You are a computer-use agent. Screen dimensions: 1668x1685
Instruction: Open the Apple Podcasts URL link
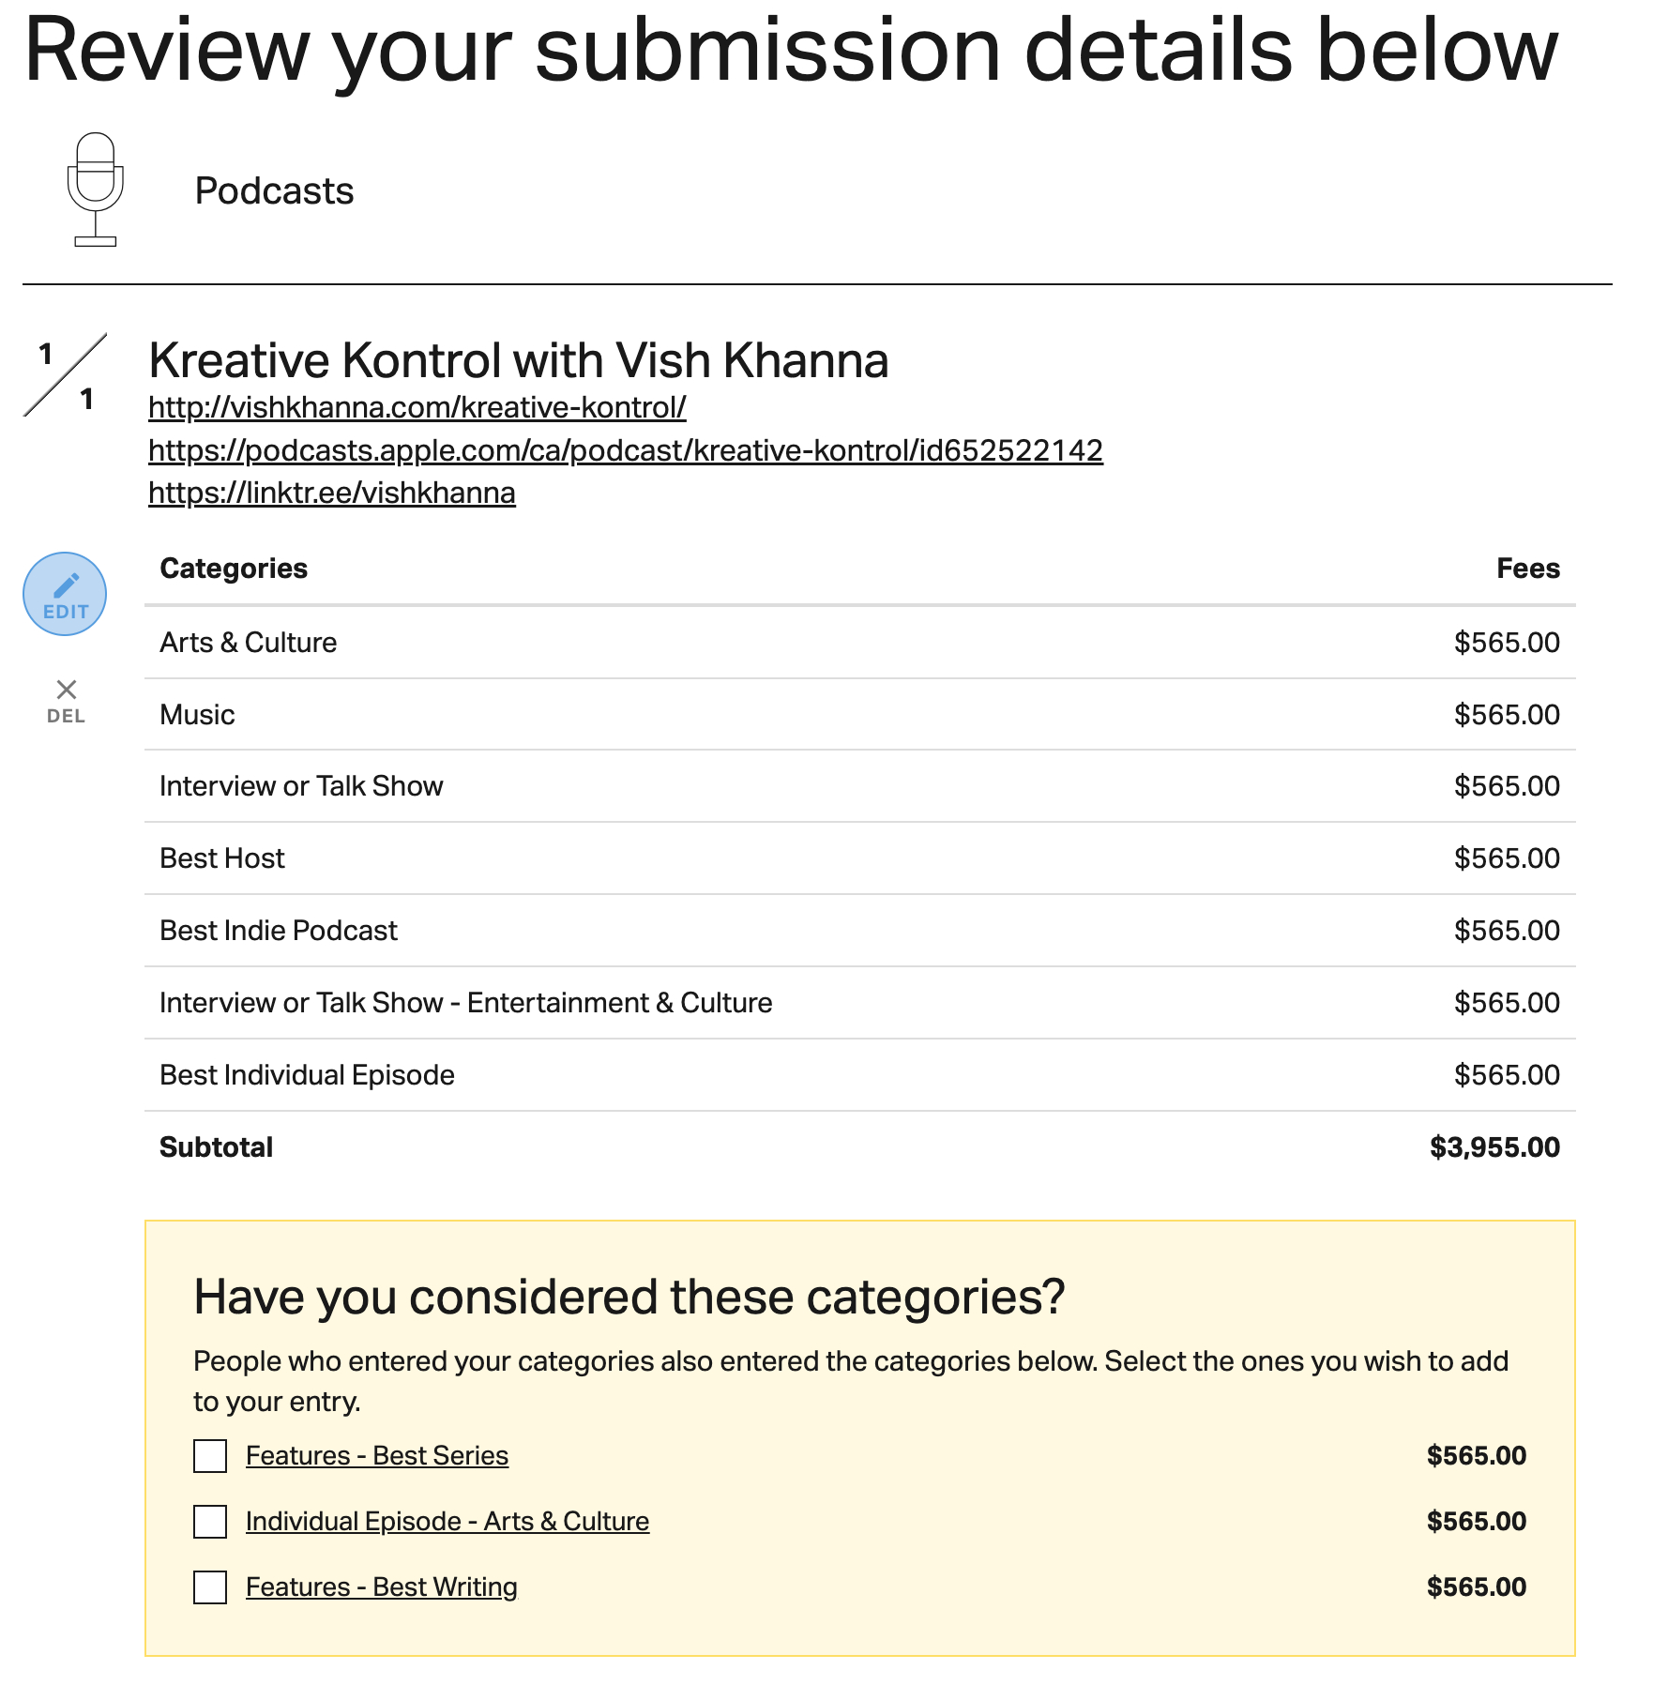coord(626,450)
